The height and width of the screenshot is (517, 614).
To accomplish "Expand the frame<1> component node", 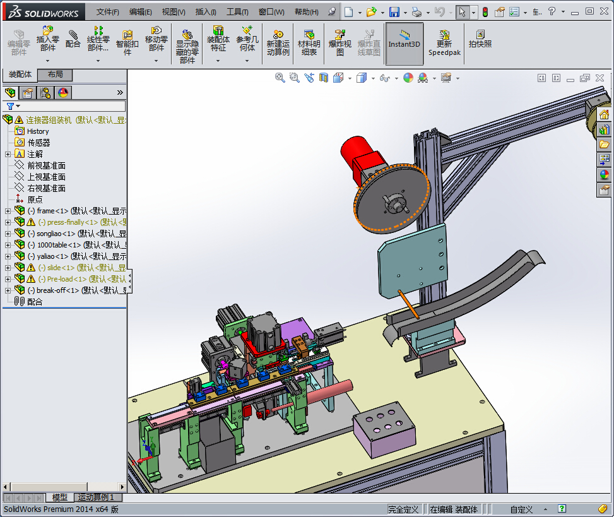I will 8,211.
